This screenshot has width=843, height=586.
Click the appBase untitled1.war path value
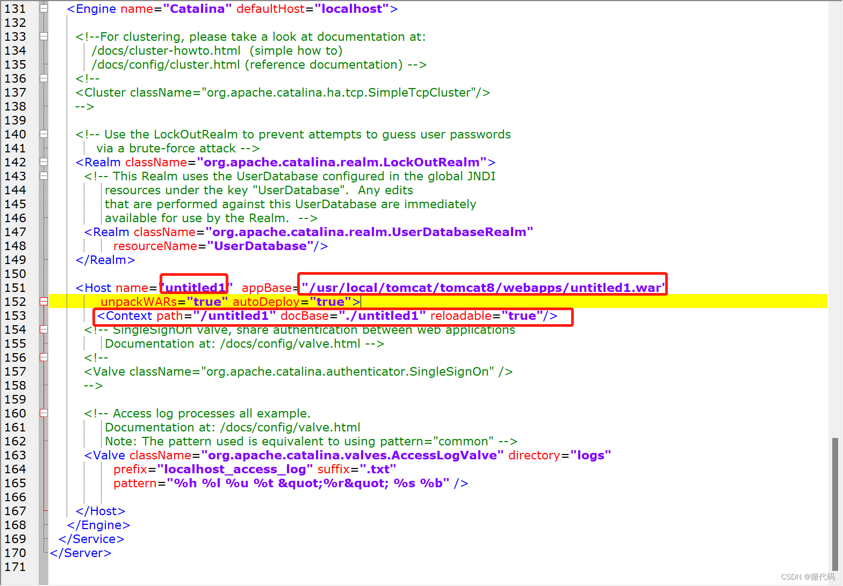[x=484, y=288]
